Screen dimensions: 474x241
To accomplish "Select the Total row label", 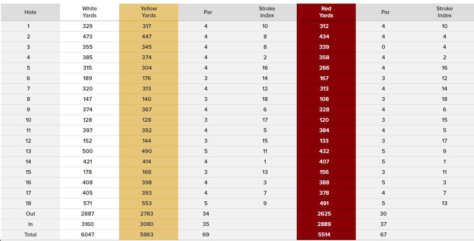I will point(30,235).
